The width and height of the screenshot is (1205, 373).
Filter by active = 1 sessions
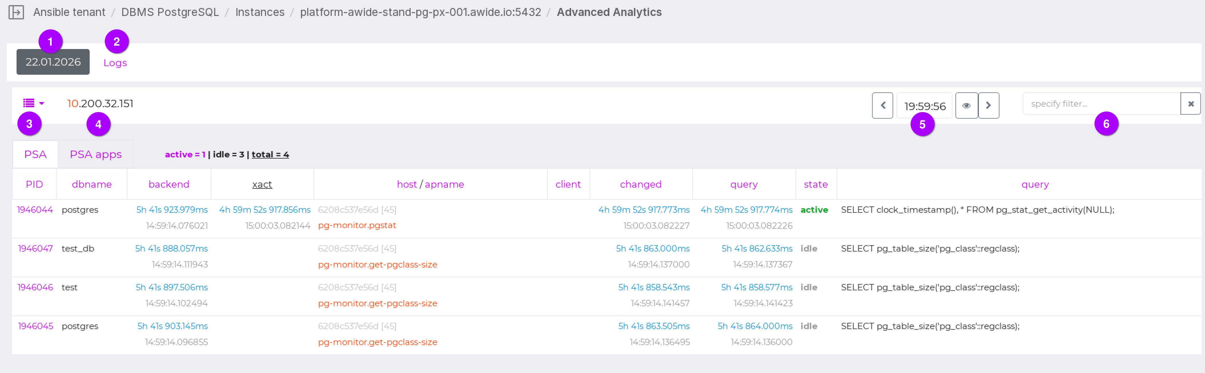(185, 154)
